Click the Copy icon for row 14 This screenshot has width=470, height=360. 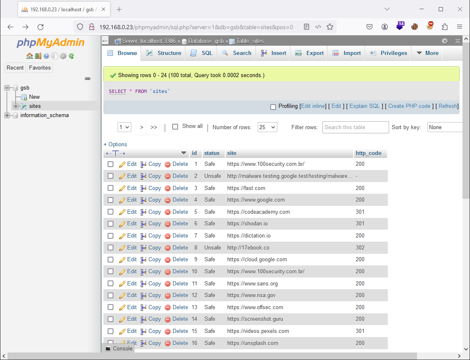click(143, 319)
